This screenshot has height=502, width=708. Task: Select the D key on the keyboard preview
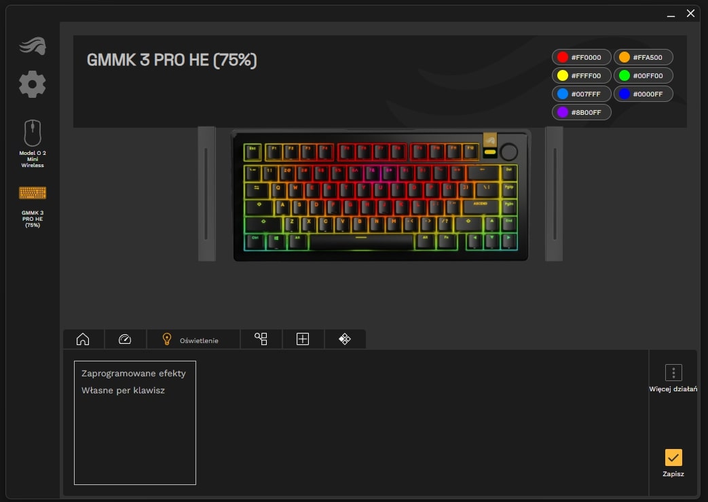click(x=316, y=207)
